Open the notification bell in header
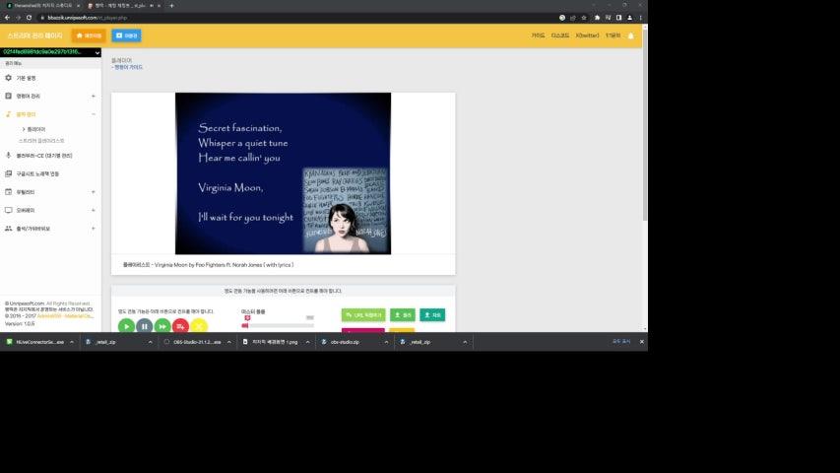The height and width of the screenshot is (473, 840). click(630, 35)
